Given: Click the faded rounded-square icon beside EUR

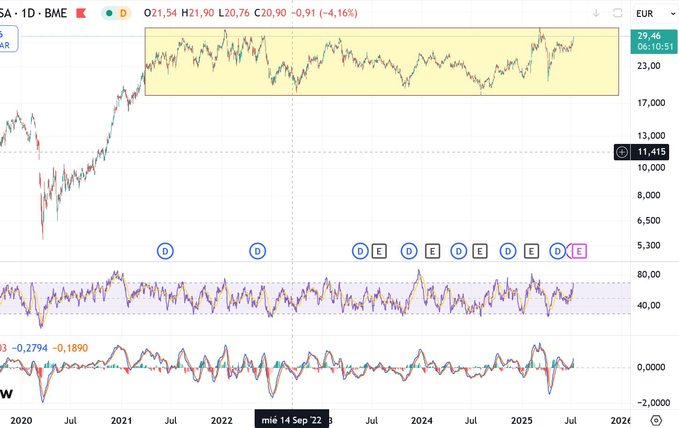Looking at the screenshot, I should click(x=618, y=13).
